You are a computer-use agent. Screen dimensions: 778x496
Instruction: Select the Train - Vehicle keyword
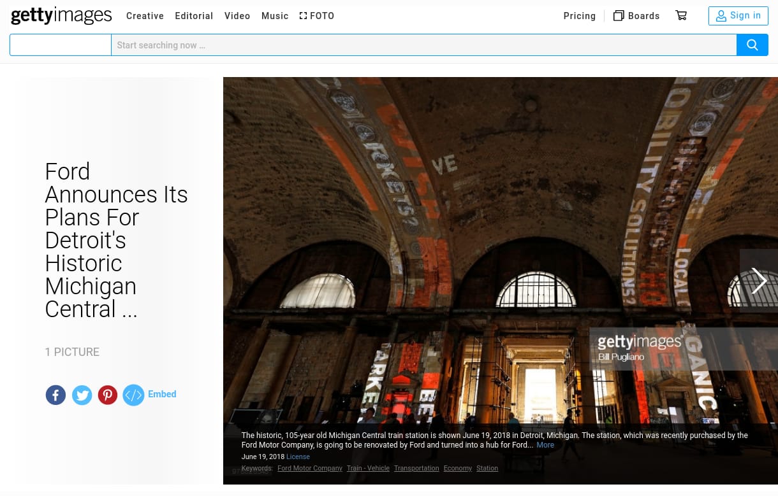pos(368,468)
